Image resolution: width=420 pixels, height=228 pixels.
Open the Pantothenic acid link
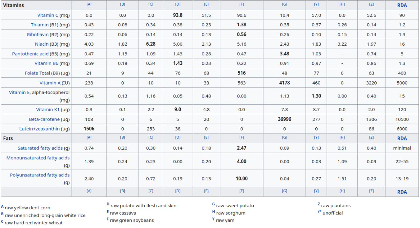pos(30,54)
